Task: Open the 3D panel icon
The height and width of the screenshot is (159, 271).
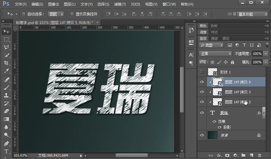Action: click(x=191, y=42)
